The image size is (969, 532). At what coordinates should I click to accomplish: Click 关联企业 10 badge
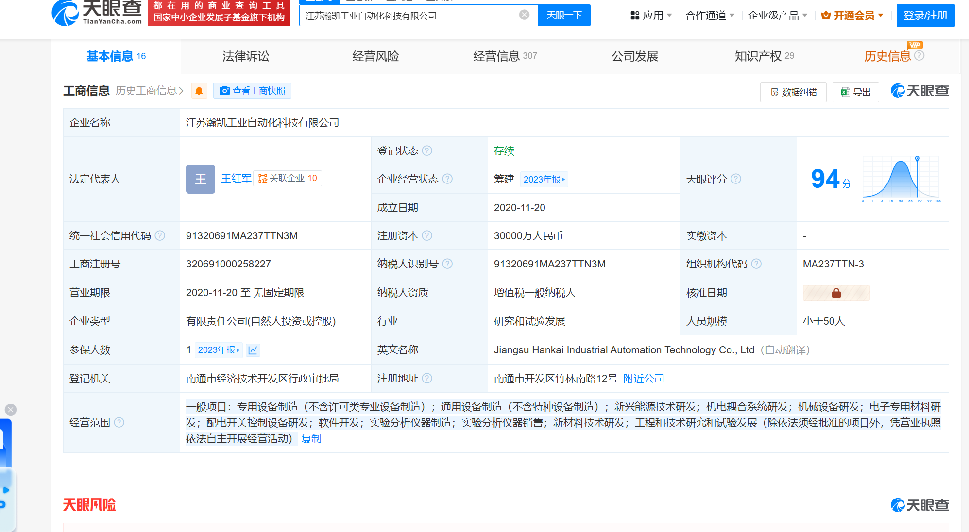288,178
